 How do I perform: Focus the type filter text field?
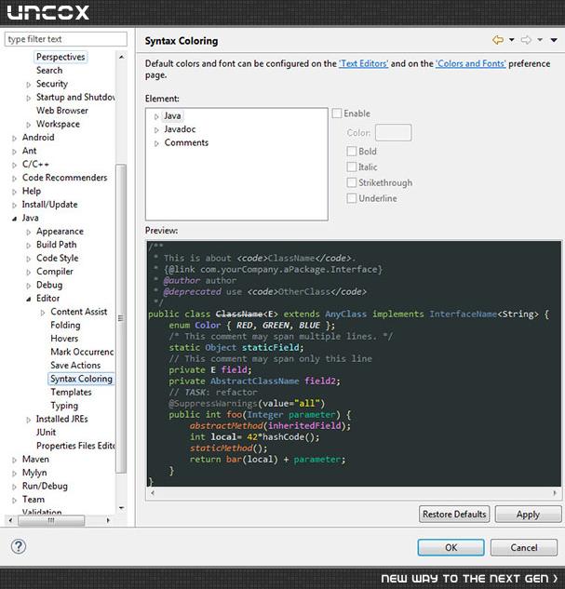66,39
